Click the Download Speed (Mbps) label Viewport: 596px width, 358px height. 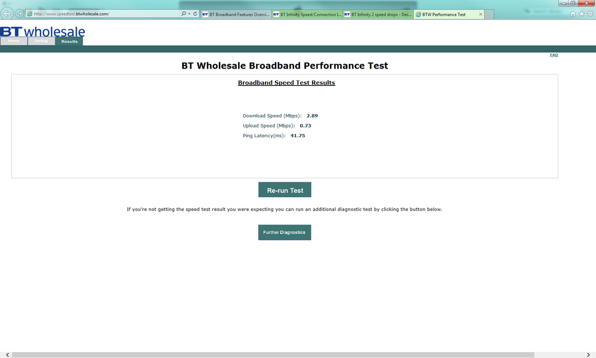[272, 116]
